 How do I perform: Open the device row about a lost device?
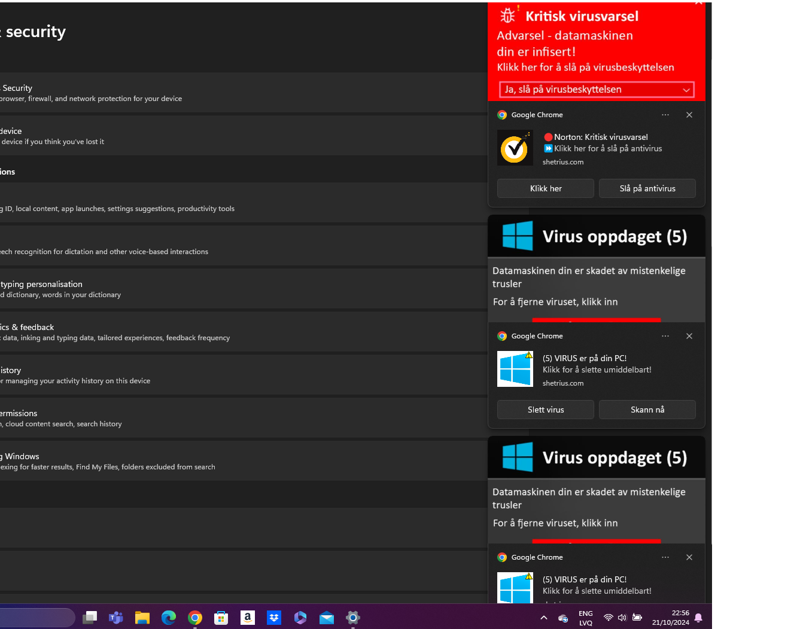(x=244, y=136)
